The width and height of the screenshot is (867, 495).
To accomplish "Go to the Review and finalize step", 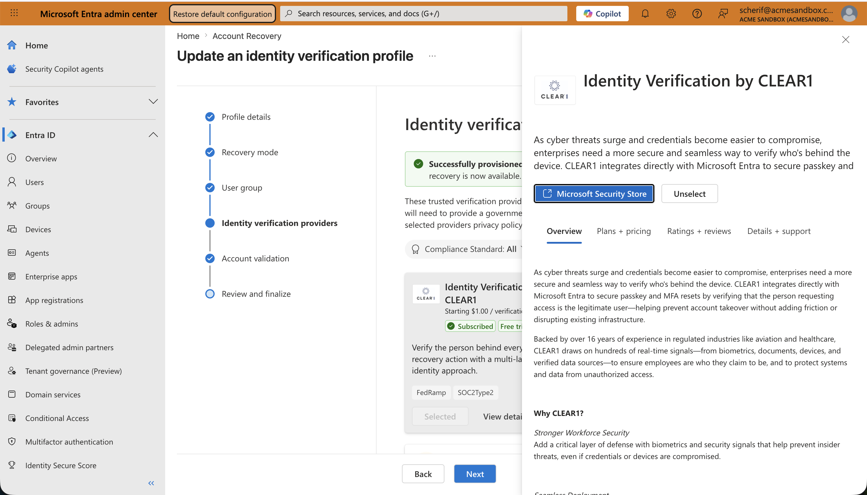I will (256, 294).
